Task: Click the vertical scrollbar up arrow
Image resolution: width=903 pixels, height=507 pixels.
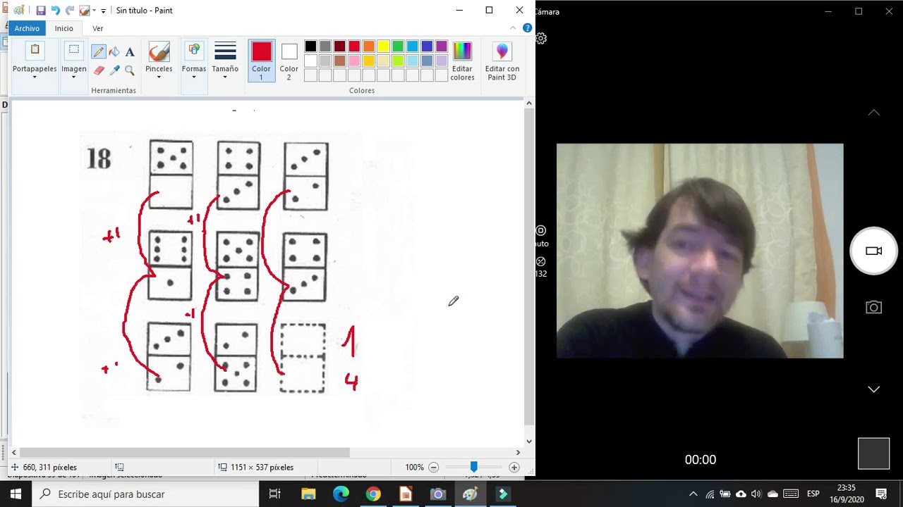Action: tap(529, 104)
